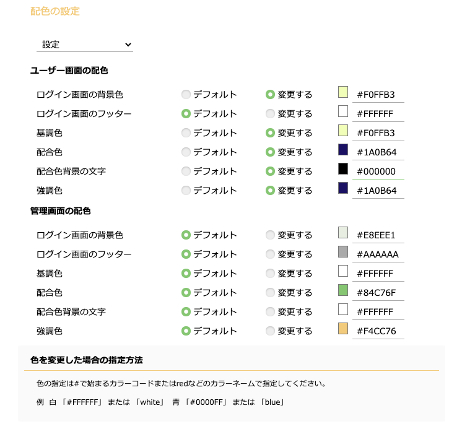Image resolution: width=475 pixels, height=429 pixels.
Task: Select デフォルト for user 配合色
Action: 186,152
